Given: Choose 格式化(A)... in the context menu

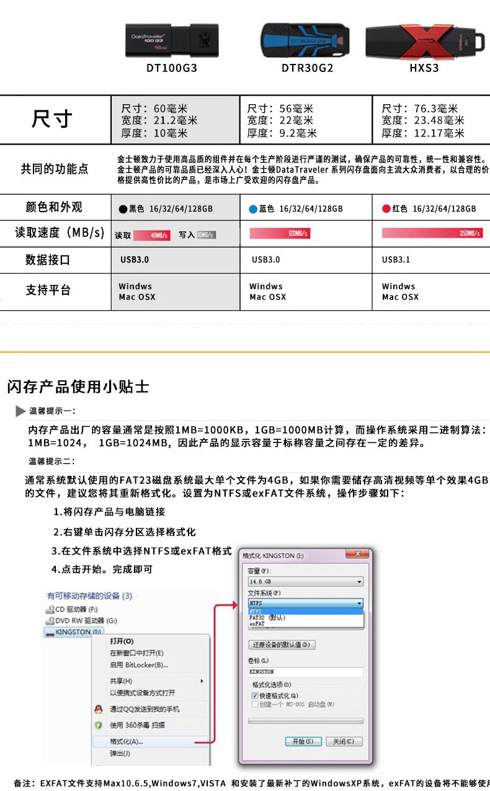Looking at the screenshot, I should click(x=149, y=741).
